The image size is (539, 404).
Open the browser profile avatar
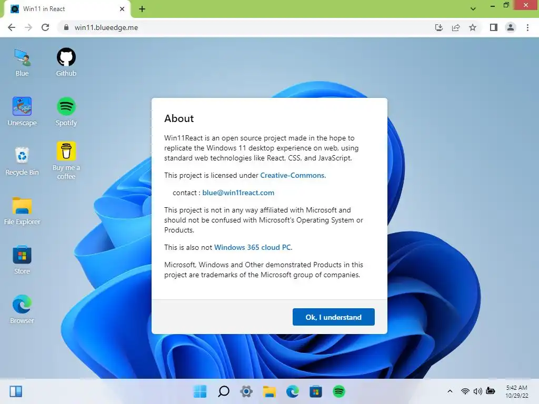[511, 27]
